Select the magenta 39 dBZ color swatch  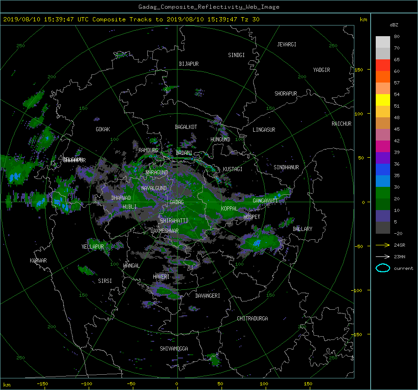coord(383,146)
